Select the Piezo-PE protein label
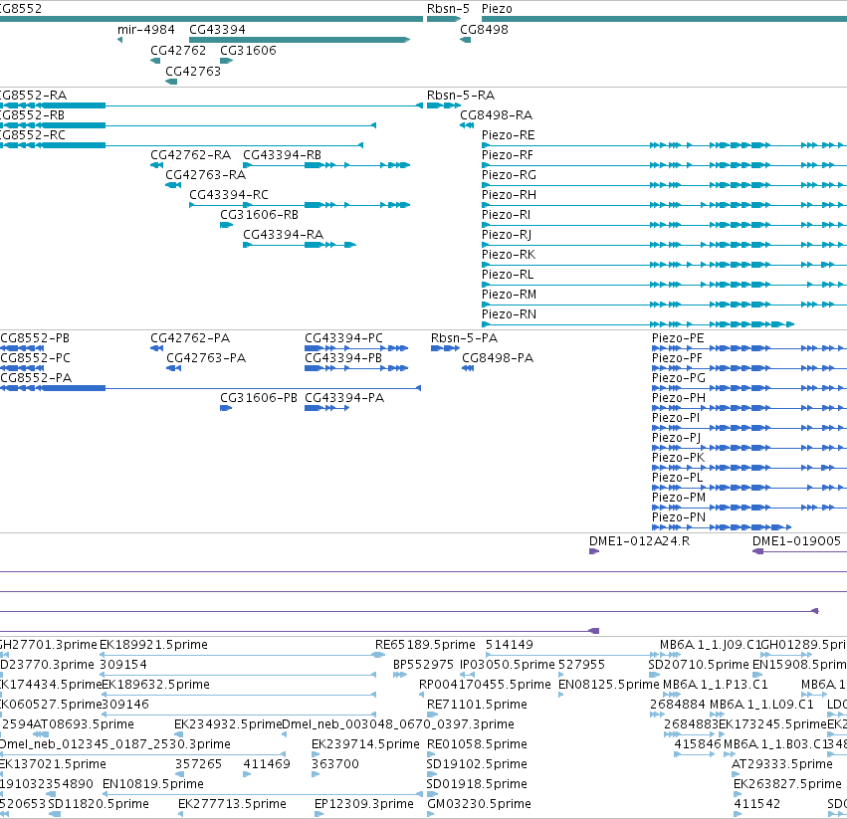Image resolution: width=847 pixels, height=819 pixels. [678, 338]
